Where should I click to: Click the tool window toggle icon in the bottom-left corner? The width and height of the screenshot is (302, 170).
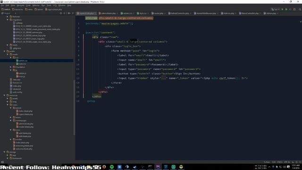2,162
